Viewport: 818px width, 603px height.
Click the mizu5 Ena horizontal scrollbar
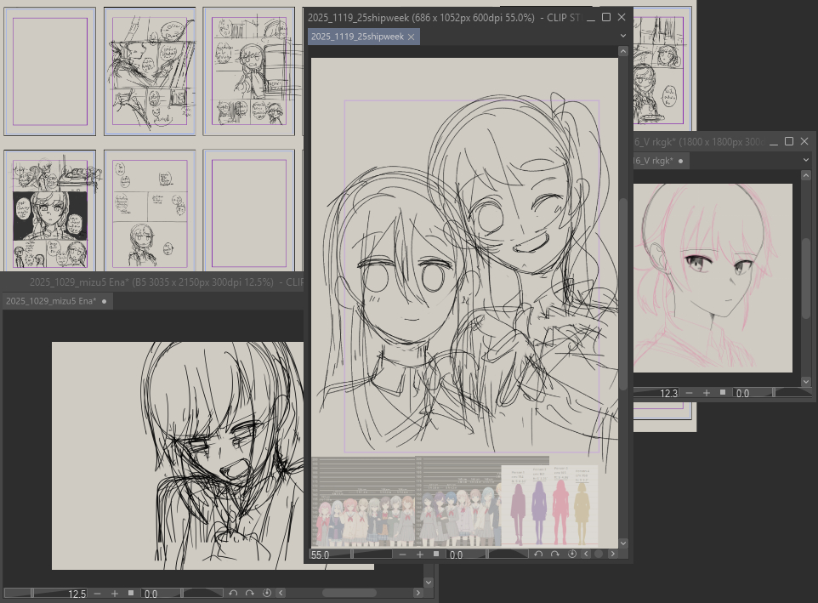349,593
